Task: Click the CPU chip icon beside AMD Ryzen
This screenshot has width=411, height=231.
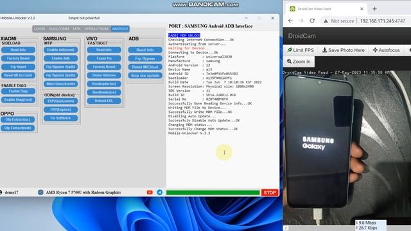Action: coord(40,193)
